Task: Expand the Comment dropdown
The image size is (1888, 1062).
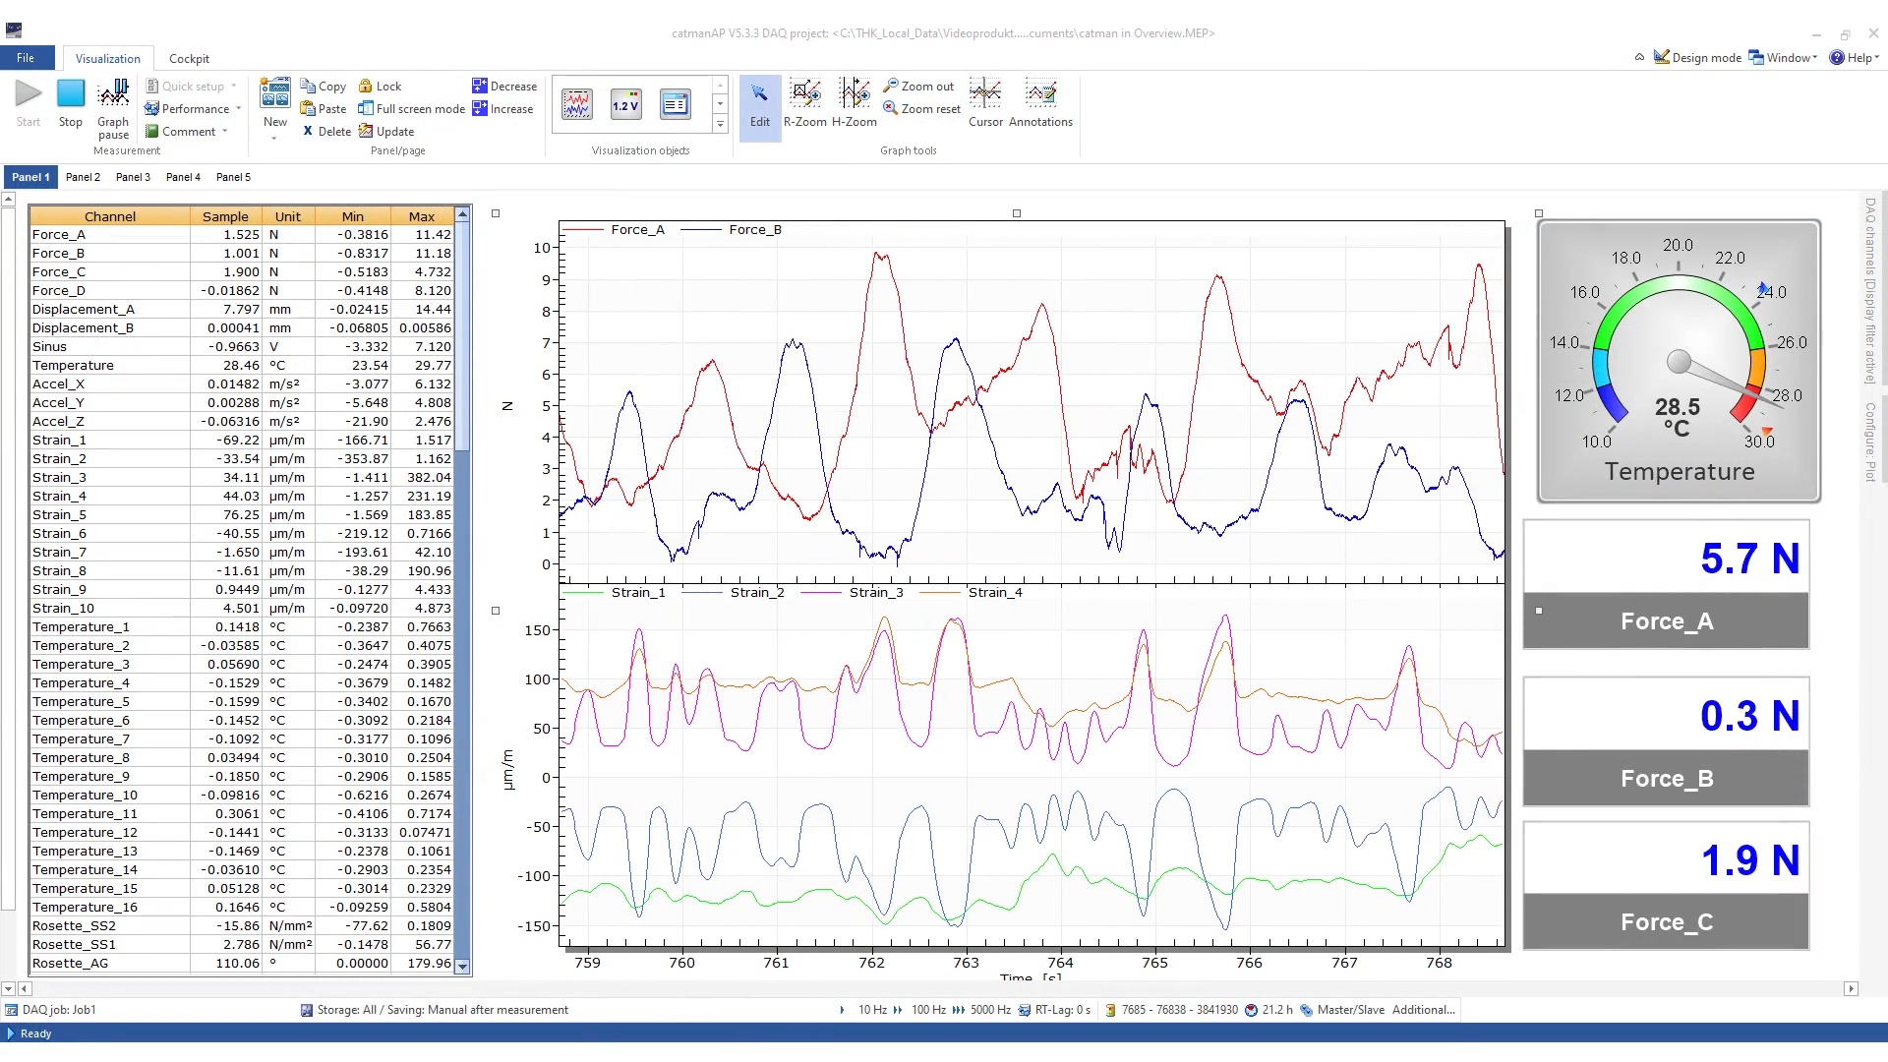Action: [x=187, y=131]
